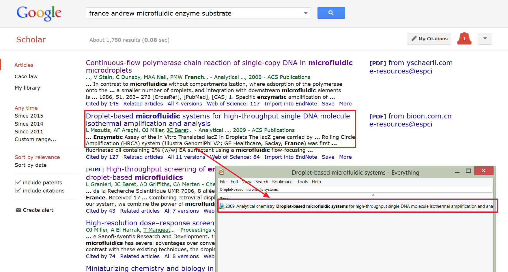
Task: Open the Help menu in Everything
Action: pos(316,182)
